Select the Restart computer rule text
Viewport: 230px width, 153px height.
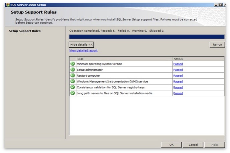(88, 76)
